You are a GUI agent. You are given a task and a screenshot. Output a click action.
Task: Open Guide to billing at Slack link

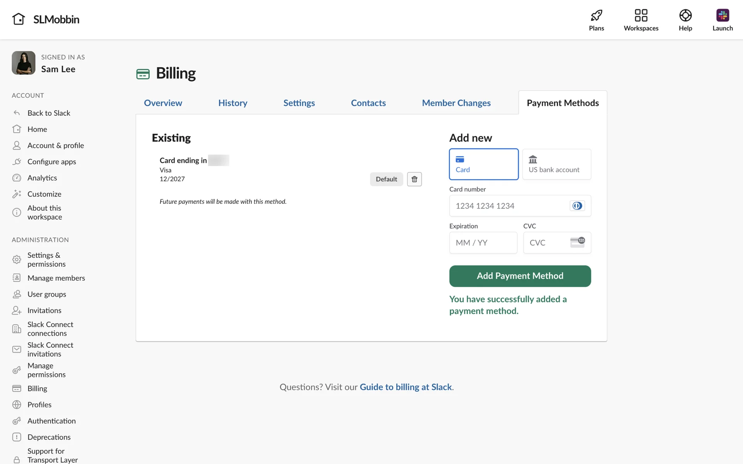406,387
